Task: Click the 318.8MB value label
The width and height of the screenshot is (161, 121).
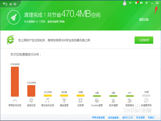Action: click(15, 64)
